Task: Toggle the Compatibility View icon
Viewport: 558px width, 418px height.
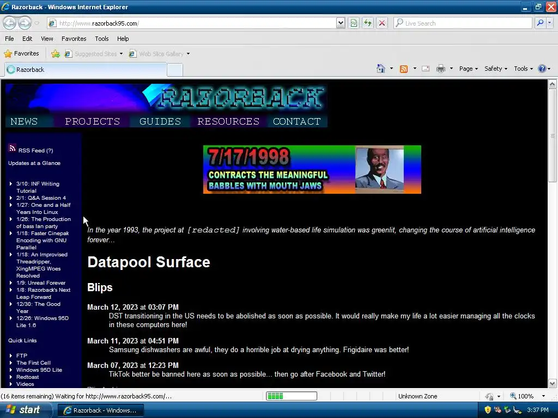Action: click(x=354, y=23)
